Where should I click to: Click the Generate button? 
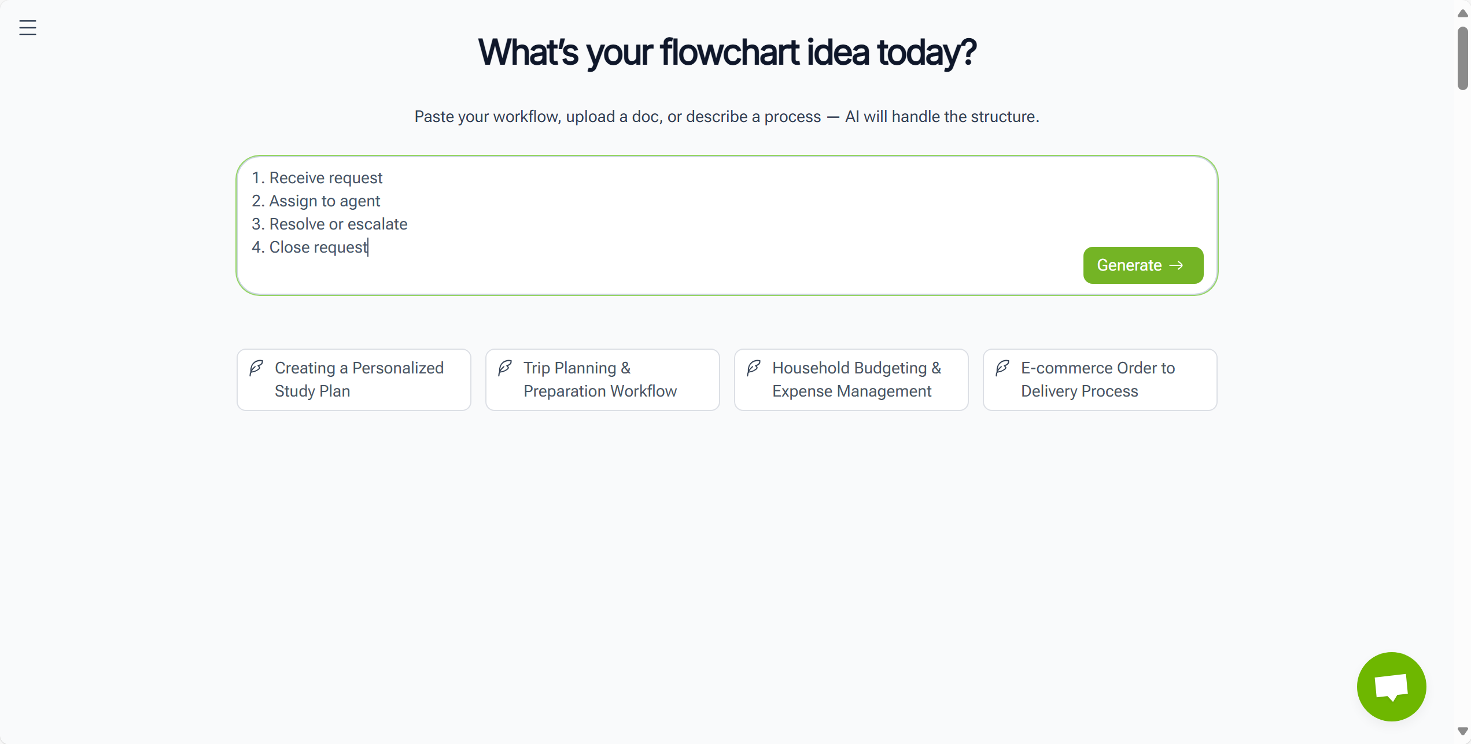pyautogui.click(x=1142, y=265)
